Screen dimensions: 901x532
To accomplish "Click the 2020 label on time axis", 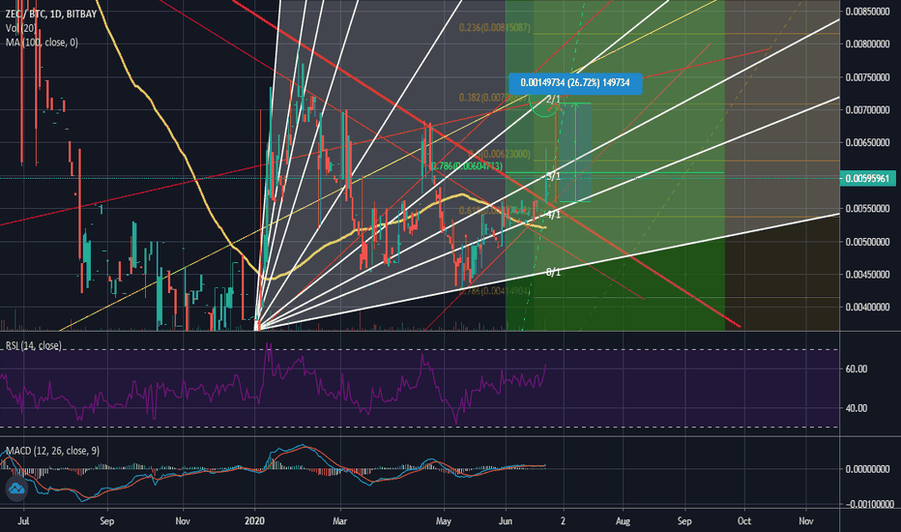I will tap(254, 521).
